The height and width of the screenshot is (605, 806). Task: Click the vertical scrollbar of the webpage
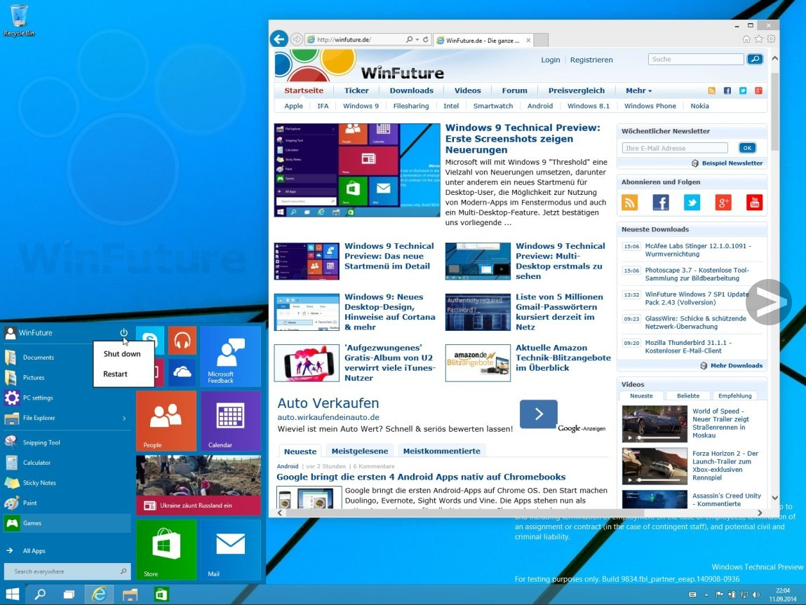(774, 280)
